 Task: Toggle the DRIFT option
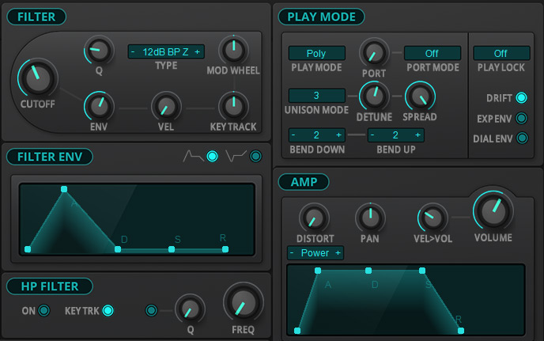522,98
